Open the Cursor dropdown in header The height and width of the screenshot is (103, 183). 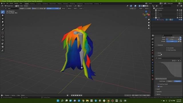pyautogui.click(x=81, y=9)
